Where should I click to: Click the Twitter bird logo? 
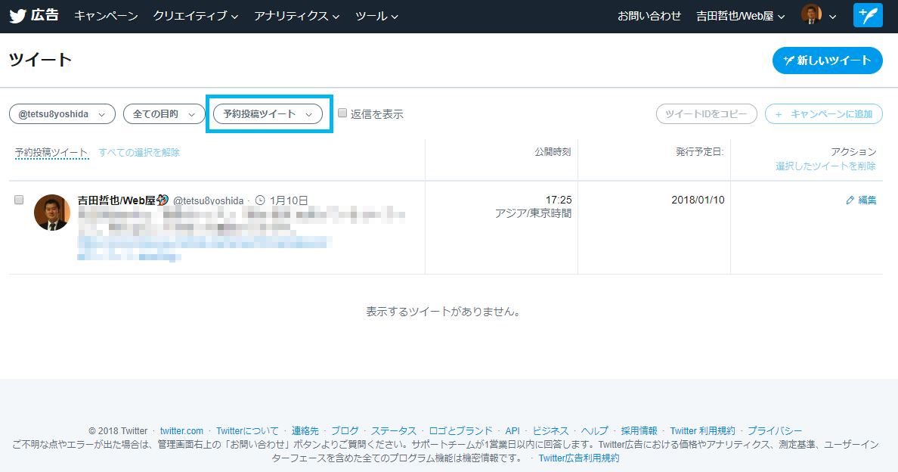[x=17, y=16]
